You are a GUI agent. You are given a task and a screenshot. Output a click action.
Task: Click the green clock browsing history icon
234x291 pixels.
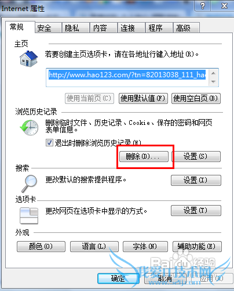(x=29, y=127)
